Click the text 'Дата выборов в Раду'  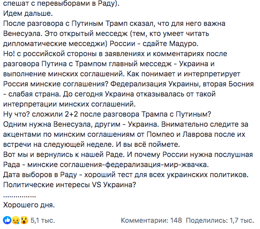coord(40,175)
